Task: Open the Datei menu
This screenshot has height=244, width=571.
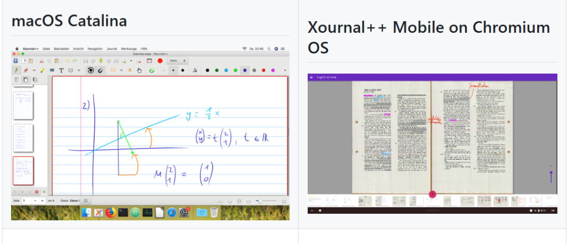Action: pyautogui.click(x=46, y=48)
